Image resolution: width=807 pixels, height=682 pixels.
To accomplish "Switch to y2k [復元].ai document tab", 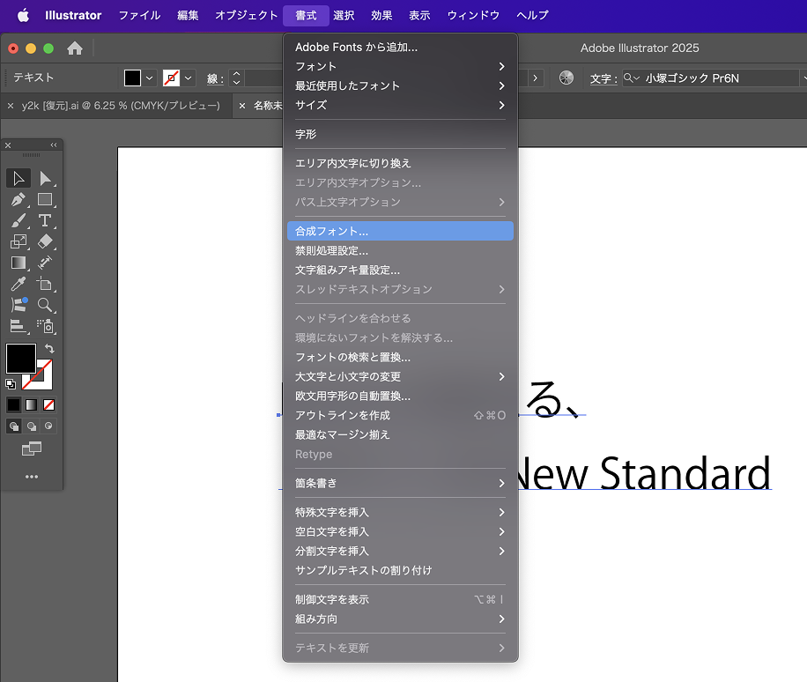I will tap(121, 106).
